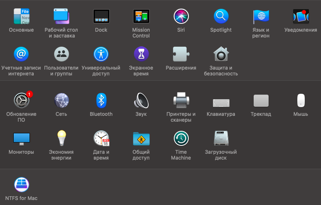Open Загрузочный диск hard drive icon

pos(221,138)
